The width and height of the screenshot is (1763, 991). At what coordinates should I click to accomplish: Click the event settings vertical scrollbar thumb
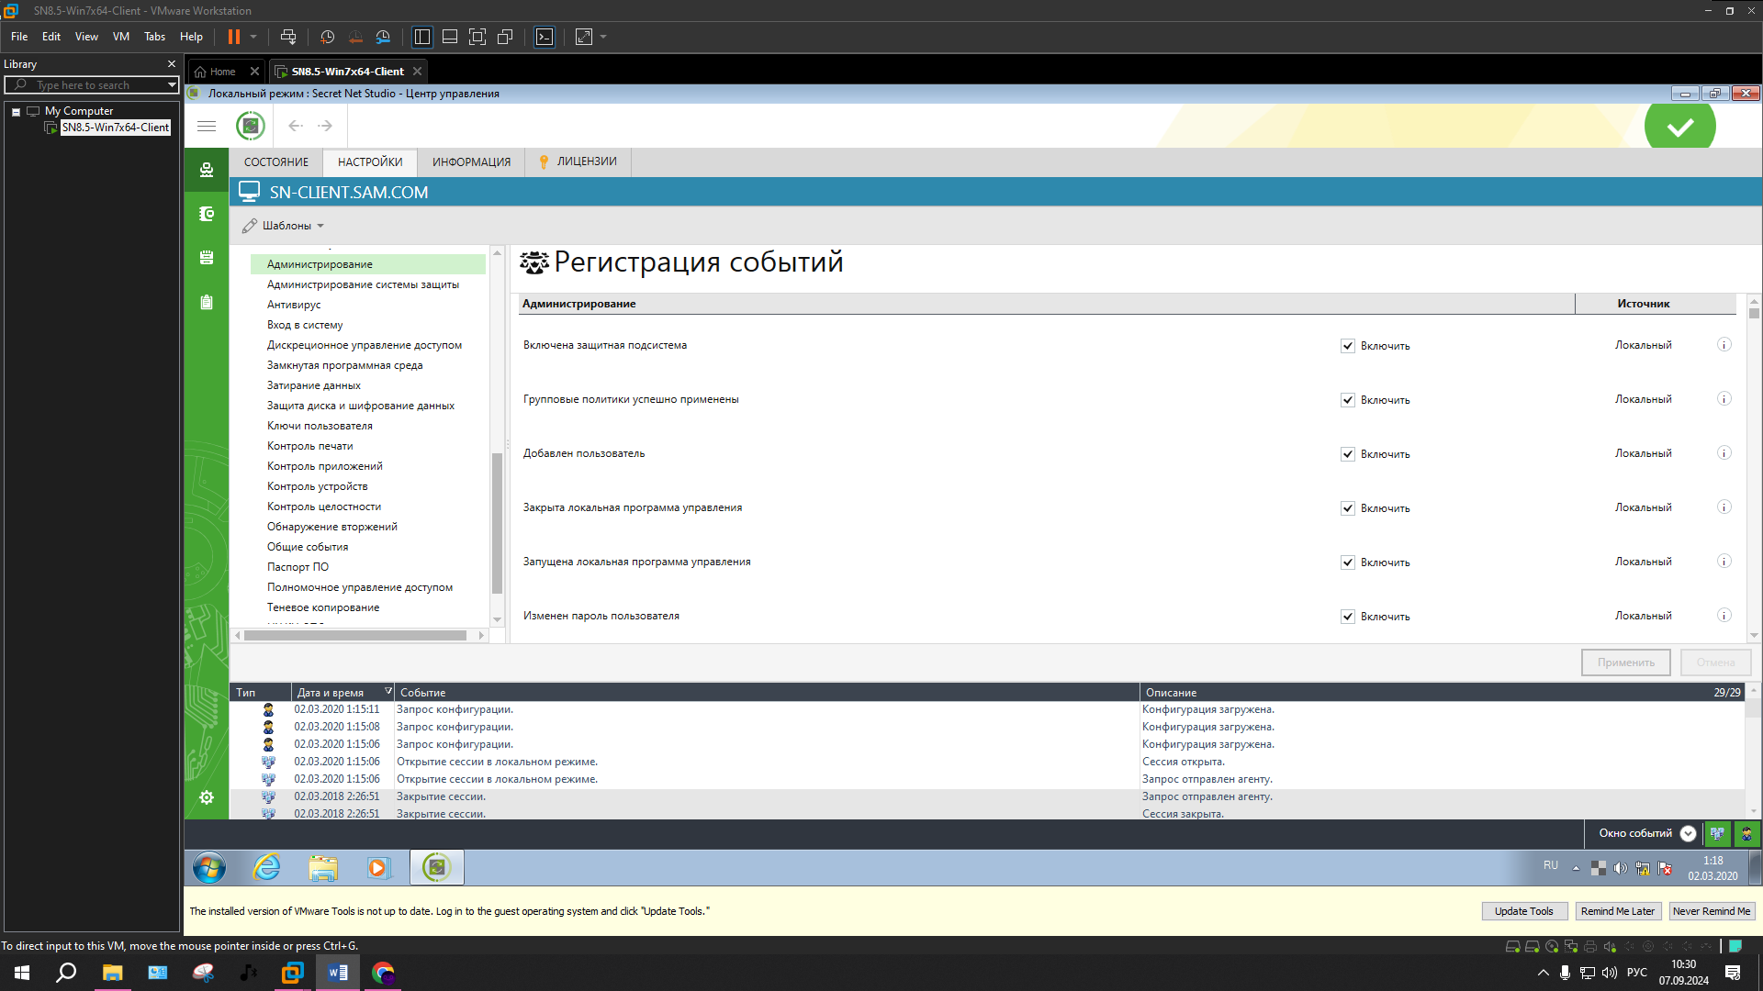pyautogui.click(x=1754, y=313)
